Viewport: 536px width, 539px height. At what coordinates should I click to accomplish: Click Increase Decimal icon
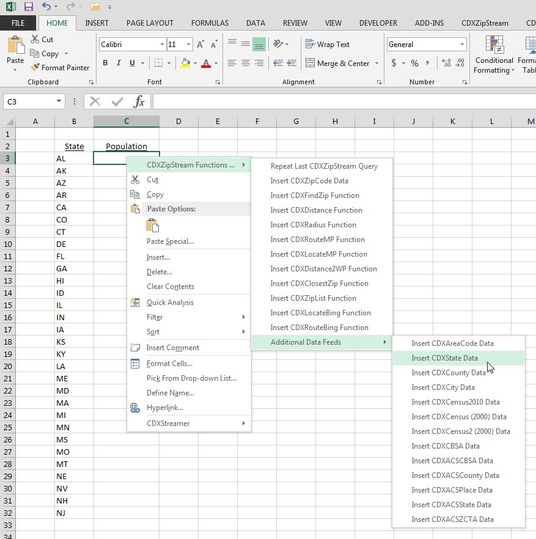(x=446, y=63)
